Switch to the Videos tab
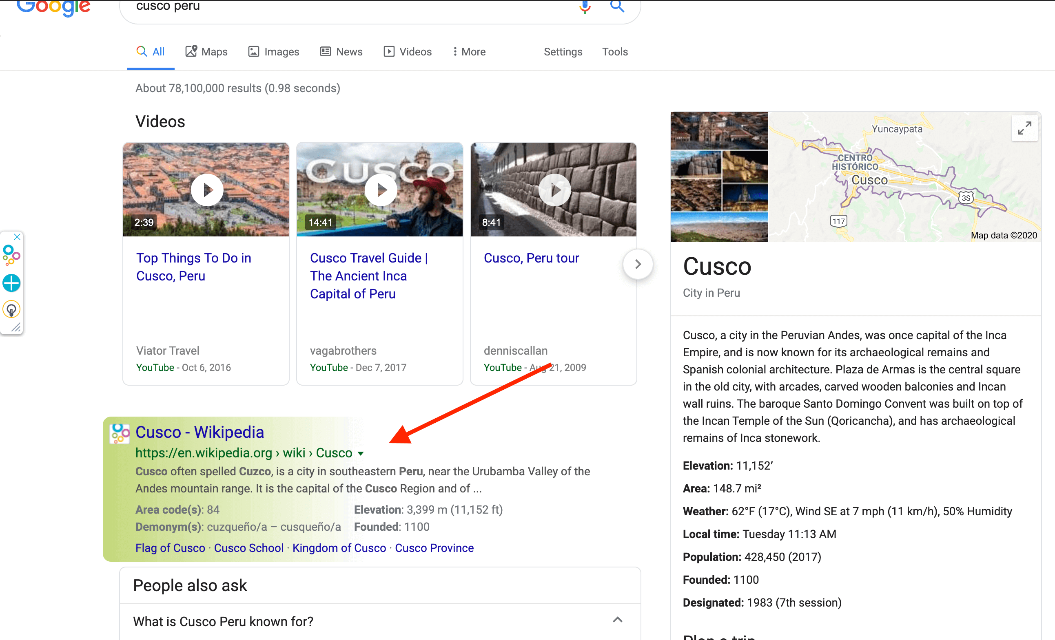Viewport: 1055px width, 640px height. (x=408, y=52)
